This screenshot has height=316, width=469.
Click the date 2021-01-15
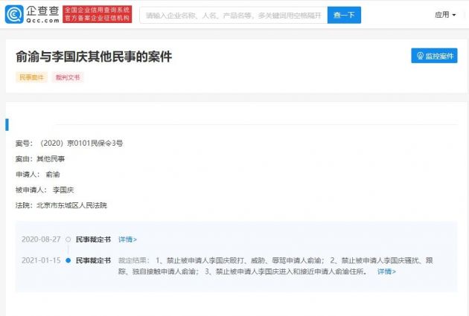point(41,260)
